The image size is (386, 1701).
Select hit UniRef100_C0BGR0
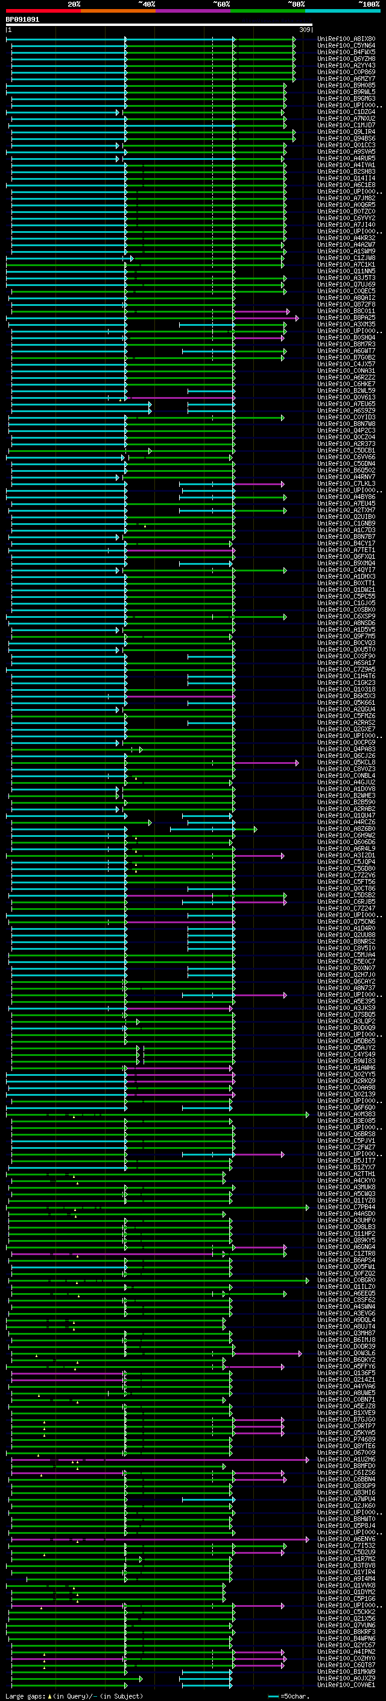click(346, 1280)
